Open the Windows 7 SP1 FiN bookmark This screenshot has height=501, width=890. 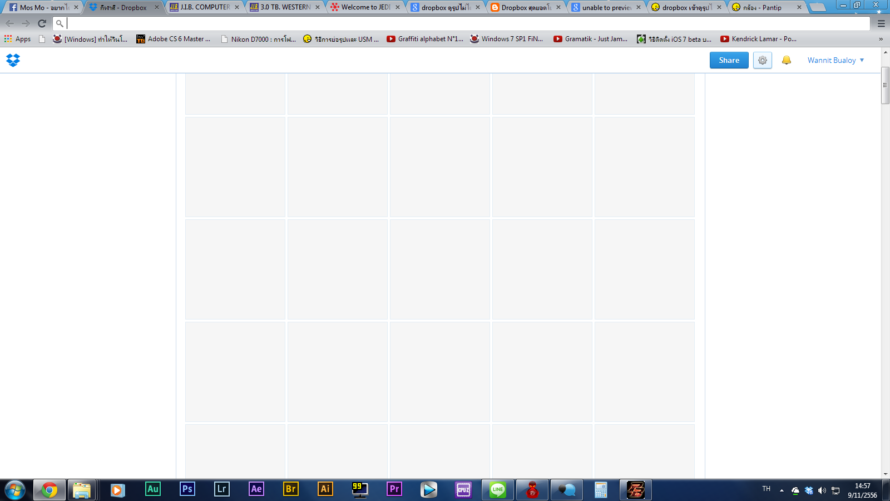(507, 39)
